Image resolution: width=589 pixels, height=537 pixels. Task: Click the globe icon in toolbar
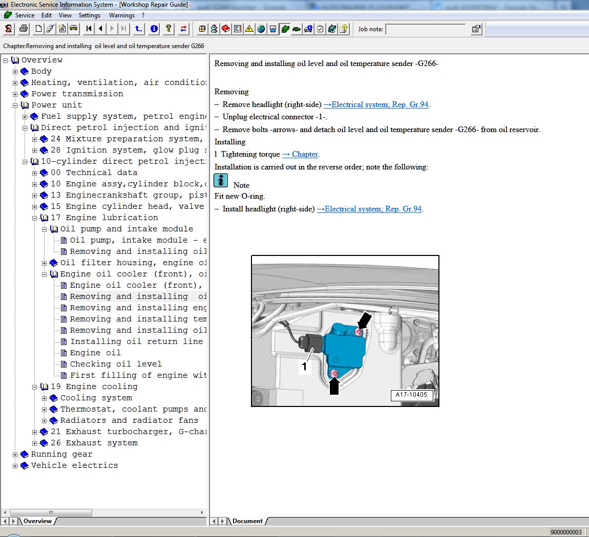pos(261,29)
